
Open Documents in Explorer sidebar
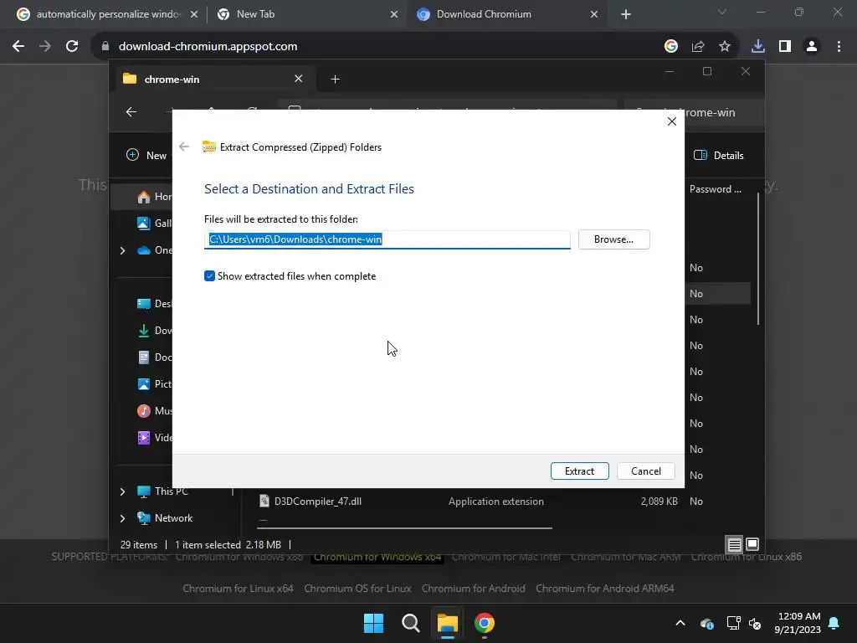155,357
